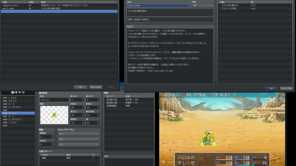
Task: Select enemy 0001 こうもり
Action: point(18,98)
